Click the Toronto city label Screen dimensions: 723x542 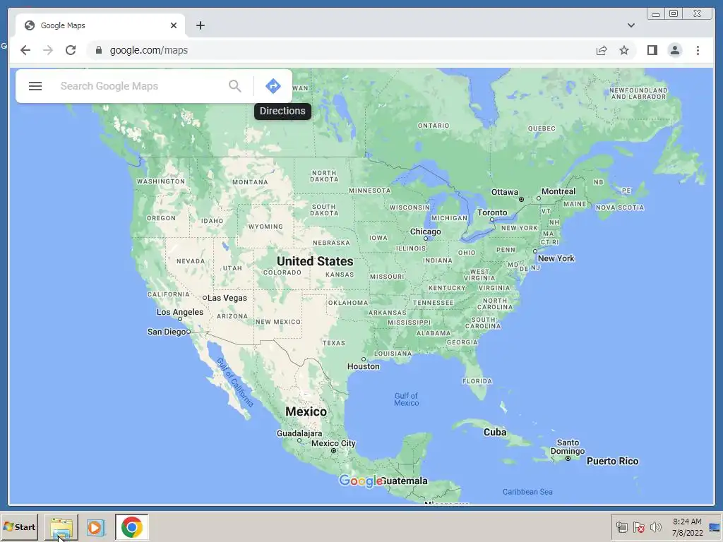[492, 212]
